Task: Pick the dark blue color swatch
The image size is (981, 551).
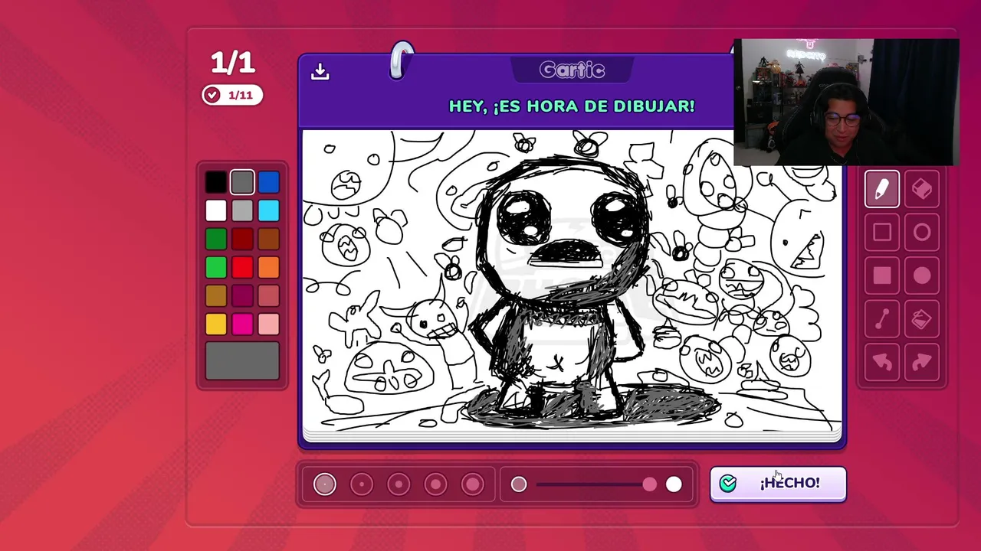Action: click(268, 182)
